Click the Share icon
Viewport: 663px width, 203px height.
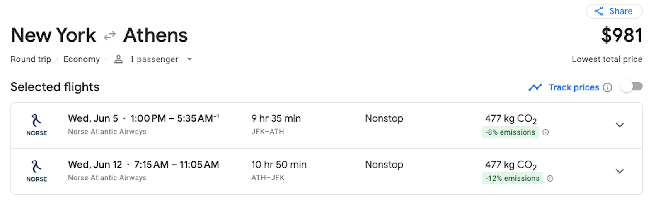599,11
